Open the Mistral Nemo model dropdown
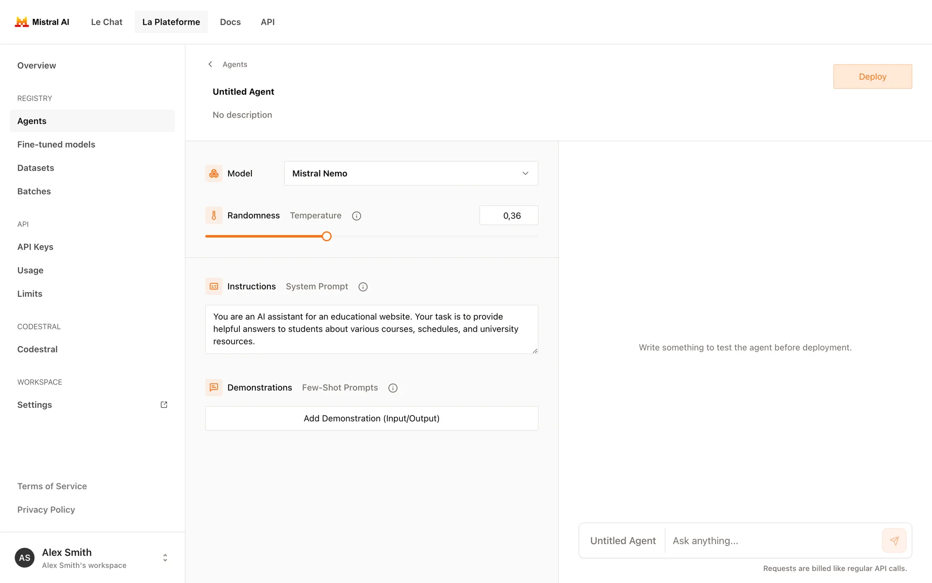Screen dimensions: 932x583 (411, 173)
